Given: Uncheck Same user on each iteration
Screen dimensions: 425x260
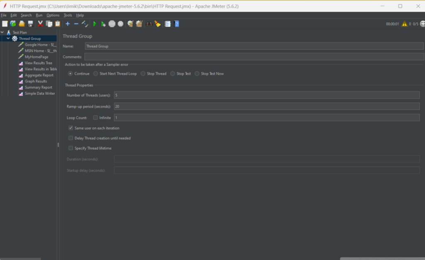Looking at the screenshot, I should tap(71, 128).
